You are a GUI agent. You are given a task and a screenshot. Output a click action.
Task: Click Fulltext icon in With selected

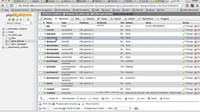161,99
